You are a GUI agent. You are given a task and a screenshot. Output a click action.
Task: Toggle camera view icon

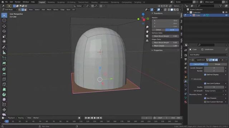coord(147,36)
